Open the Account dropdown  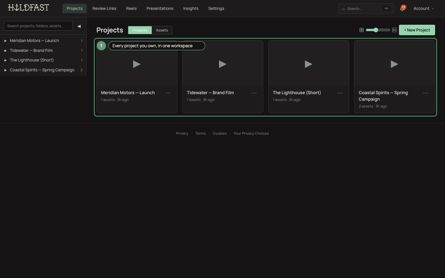(424, 8)
